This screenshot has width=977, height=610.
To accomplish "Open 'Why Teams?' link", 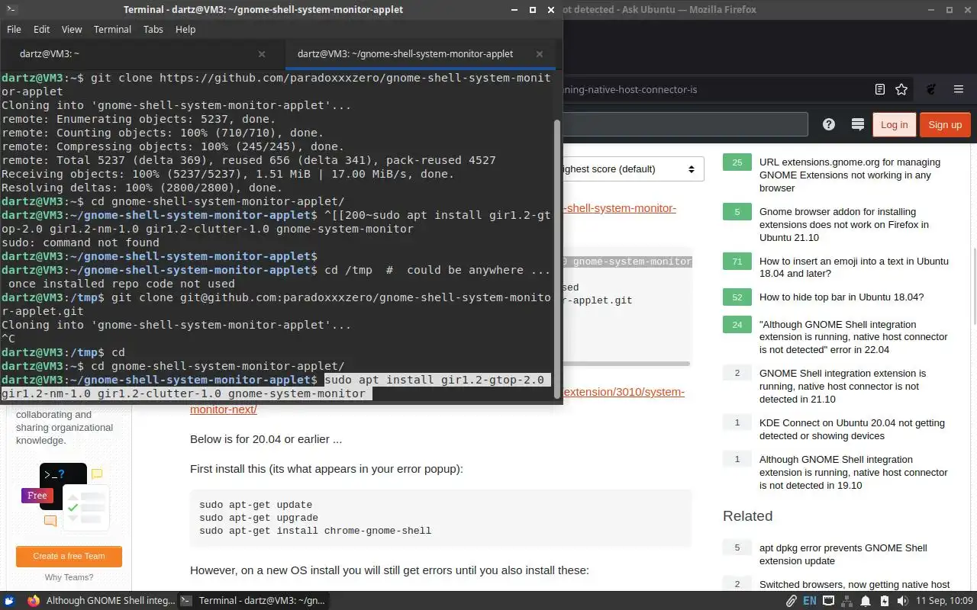I will pos(69,577).
